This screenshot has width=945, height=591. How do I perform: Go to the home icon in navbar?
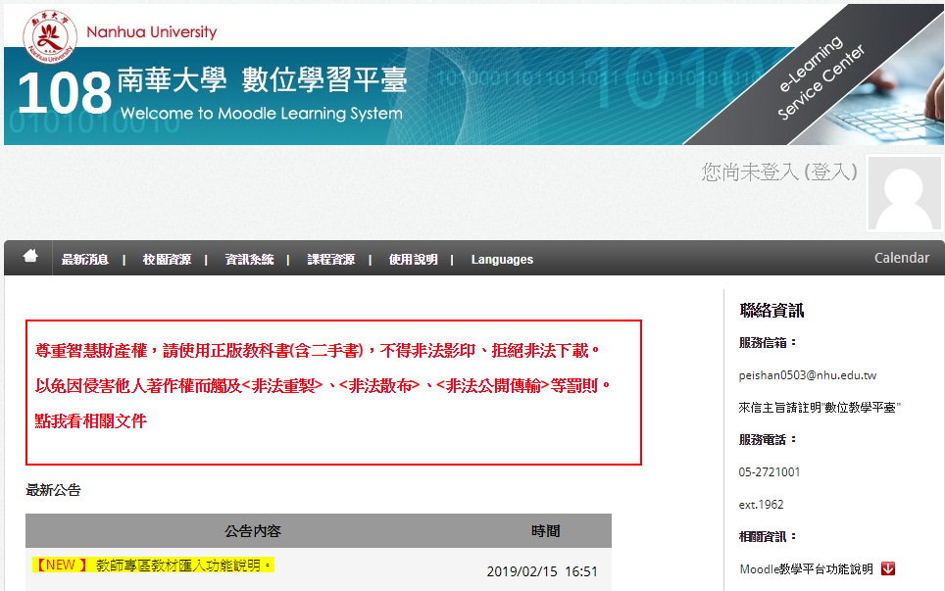pyautogui.click(x=30, y=257)
